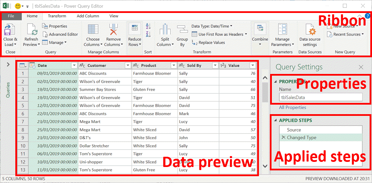Open Data source settings
Viewport: 372px width, 183px height.
click(x=310, y=31)
